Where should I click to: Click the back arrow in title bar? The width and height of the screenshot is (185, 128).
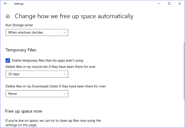pos(6,4)
